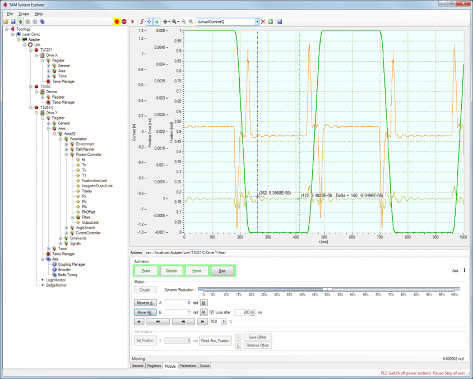The height and width of the screenshot is (379, 473).
Task: Click the red stop sign icon
Action: tap(124, 22)
